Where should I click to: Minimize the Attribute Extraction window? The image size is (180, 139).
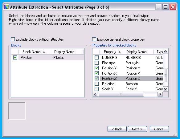[158, 7]
